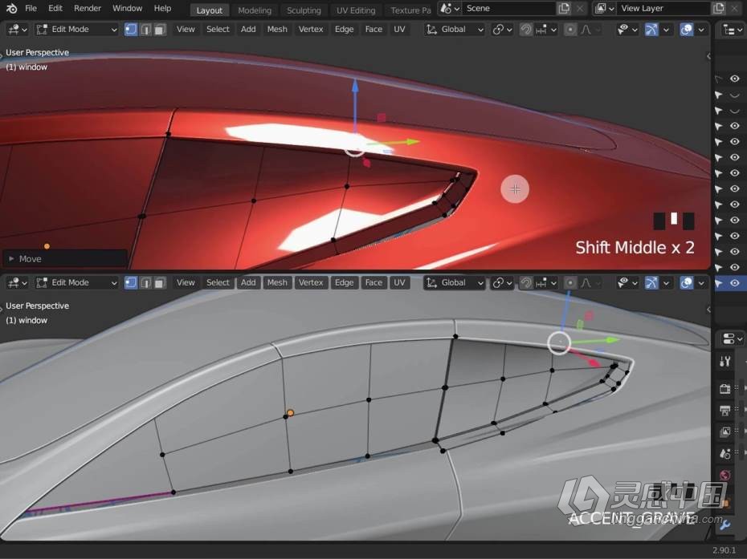This screenshot has height=559, width=747.
Task: Open Global orientation dropdown in gray car viewport
Action: pos(455,283)
